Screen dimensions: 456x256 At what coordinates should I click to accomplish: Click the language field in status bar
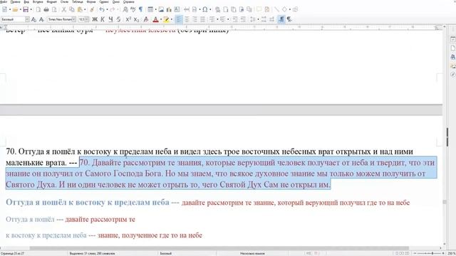(x=252, y=254)
